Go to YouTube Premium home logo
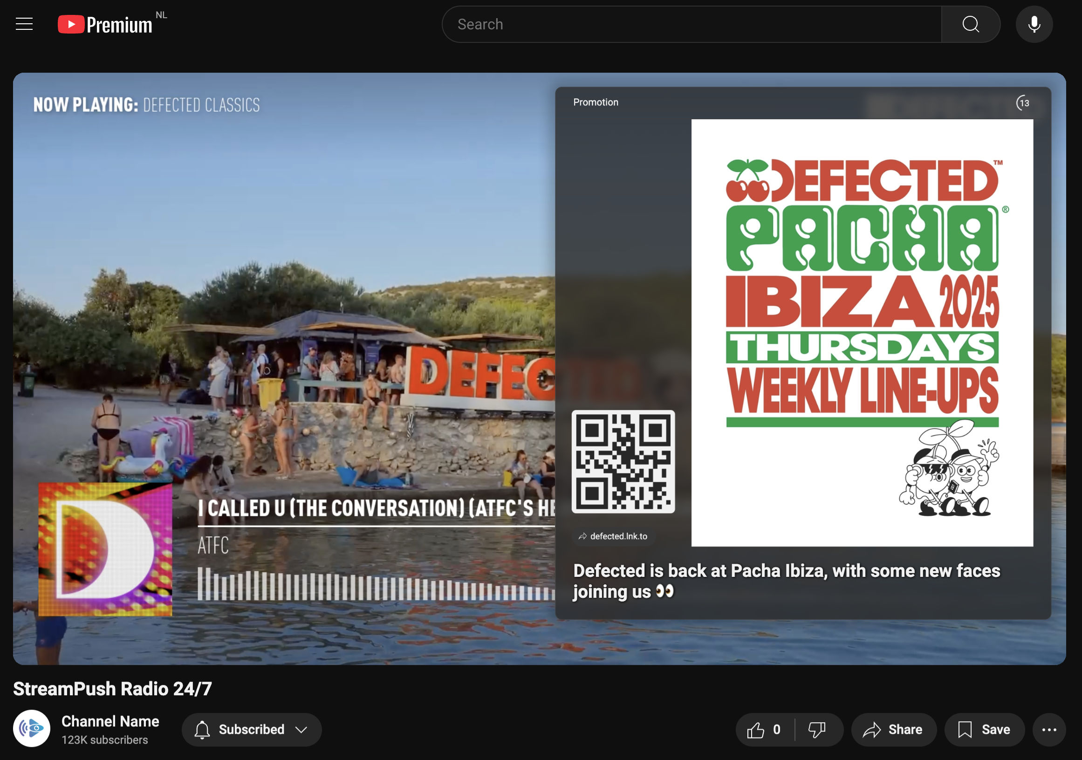Screen dimensions: 1082x760 pos(105,25)
